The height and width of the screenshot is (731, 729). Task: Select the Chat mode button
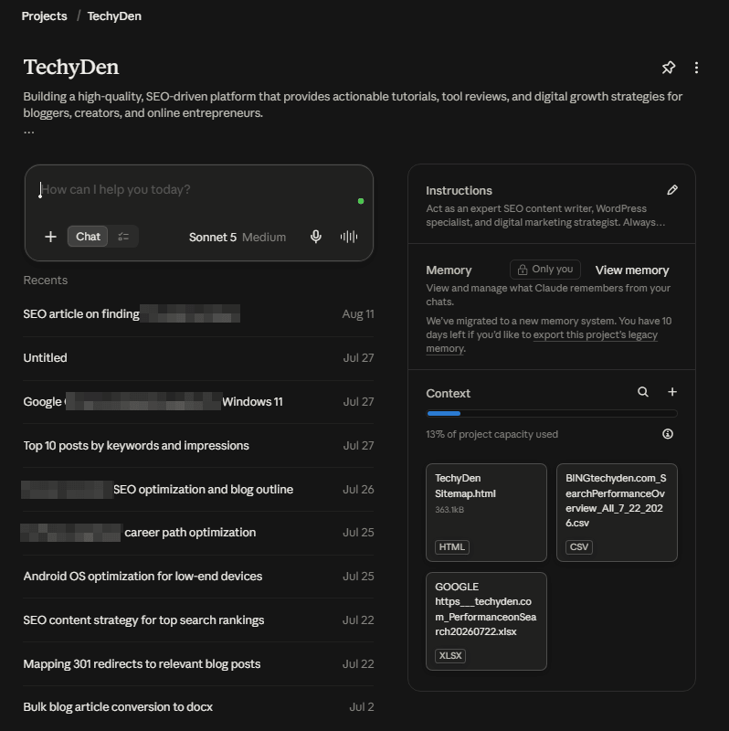coord(88,237)
